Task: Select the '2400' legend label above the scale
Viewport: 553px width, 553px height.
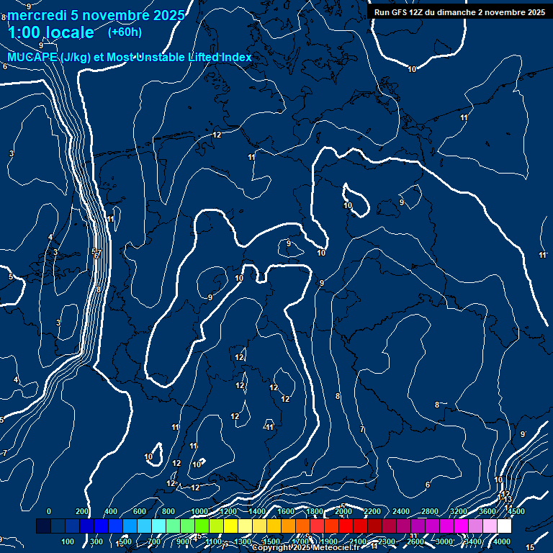Action: [401, 511]
